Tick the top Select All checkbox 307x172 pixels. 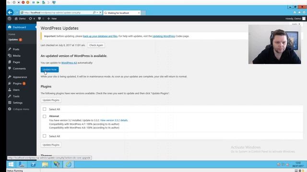(x=45, y=109)
